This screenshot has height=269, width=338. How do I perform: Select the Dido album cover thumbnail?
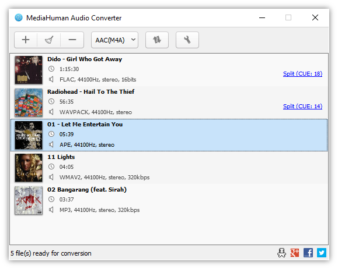pos(29,70)
